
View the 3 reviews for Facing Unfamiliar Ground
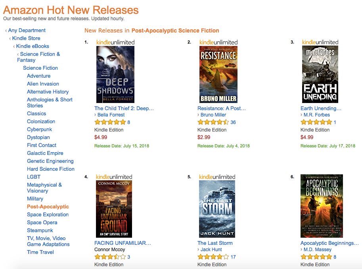(128, 257)
